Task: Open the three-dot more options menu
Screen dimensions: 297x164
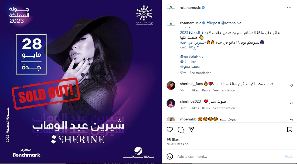Action: tap(289, 8)
